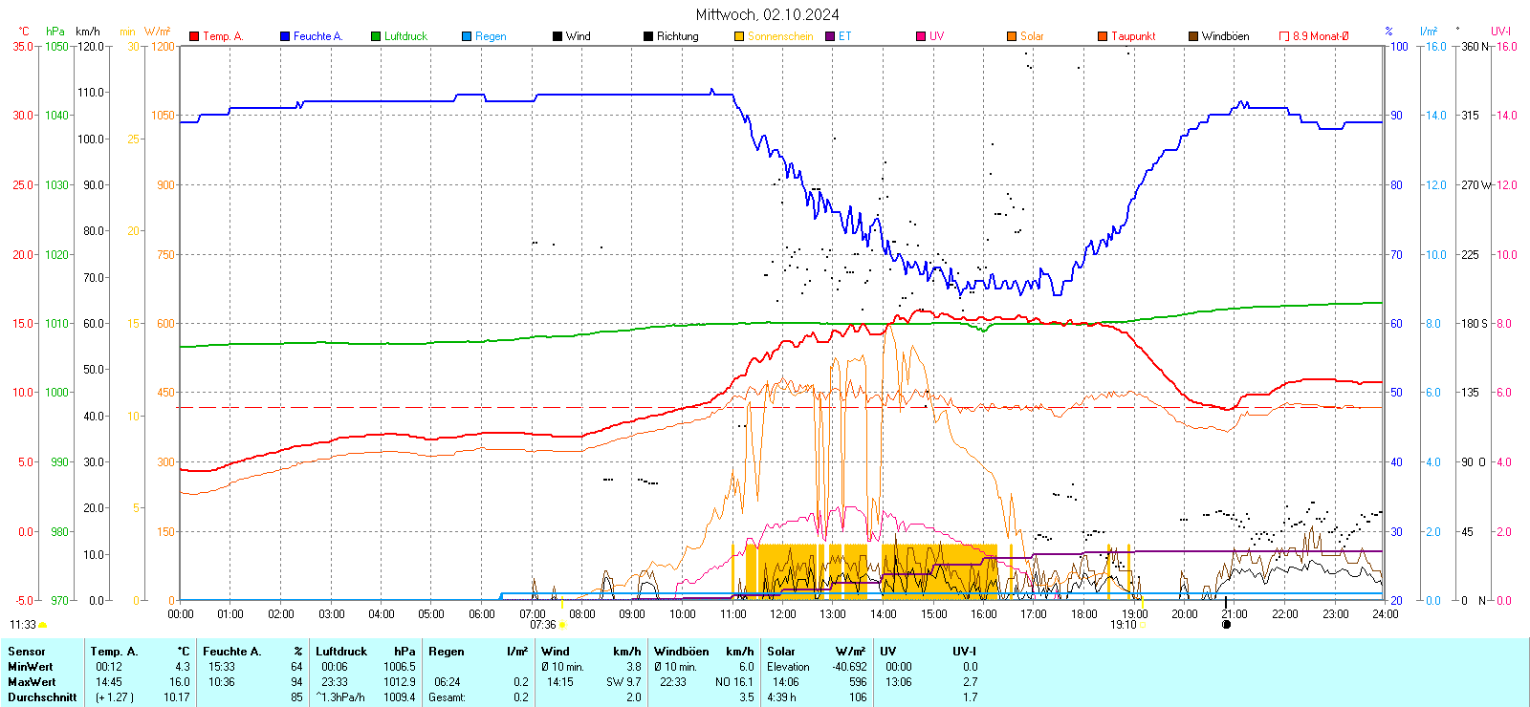The image size is (1530, 707).
Task: Click the orange Solar legend square
Action: pos(1012,36)
